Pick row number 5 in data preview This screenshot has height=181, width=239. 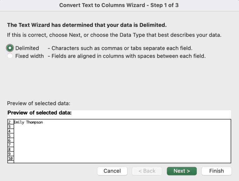point(9,136)
